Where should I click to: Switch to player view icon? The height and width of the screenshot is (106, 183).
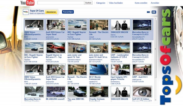coord(148,12)
